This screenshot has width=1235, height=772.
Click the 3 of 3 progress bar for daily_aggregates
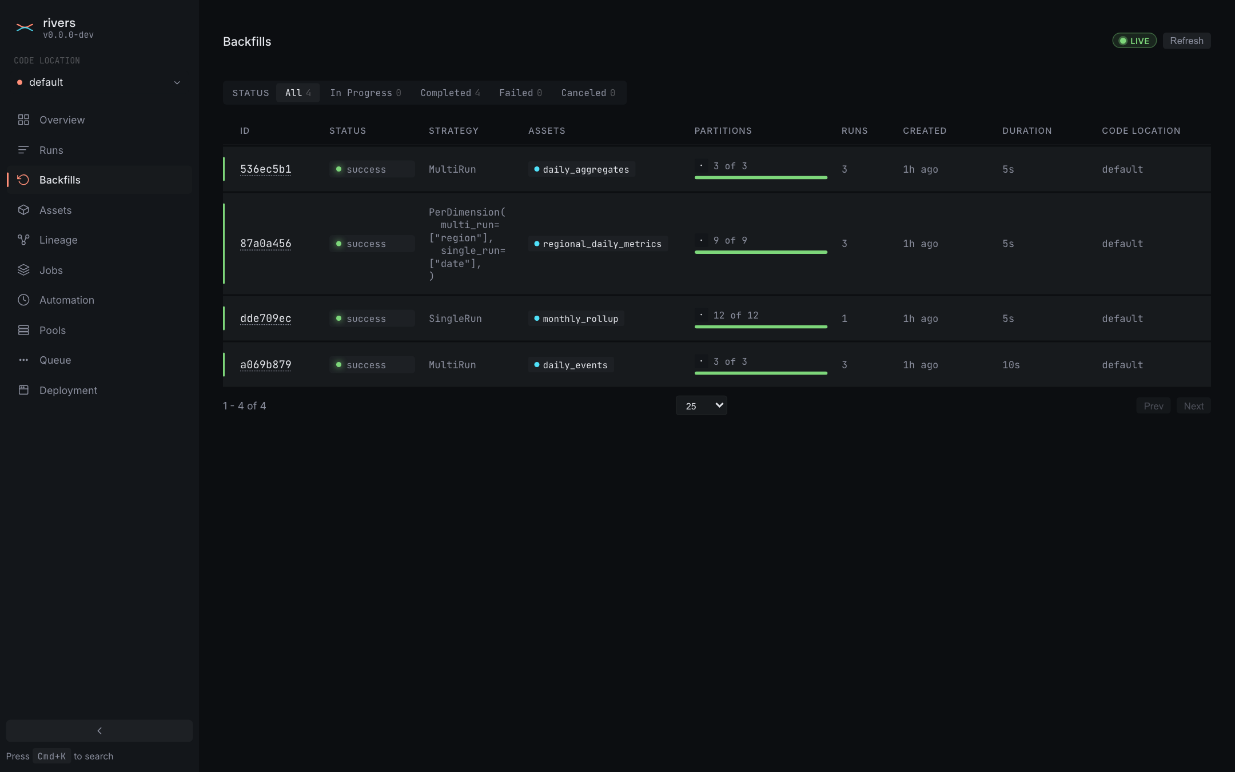760,178
